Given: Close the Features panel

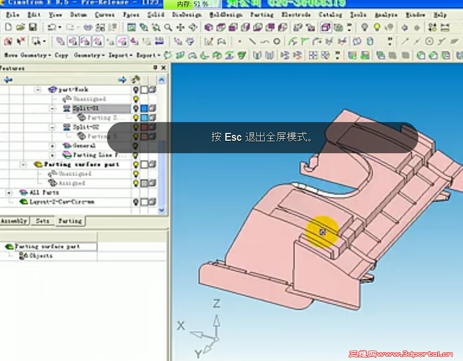Looking at the screenshot, I should click(164, 68).
